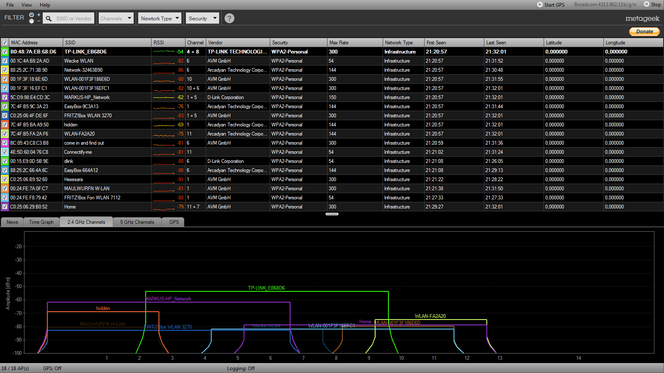Open the GPS tab

(174, 222)
